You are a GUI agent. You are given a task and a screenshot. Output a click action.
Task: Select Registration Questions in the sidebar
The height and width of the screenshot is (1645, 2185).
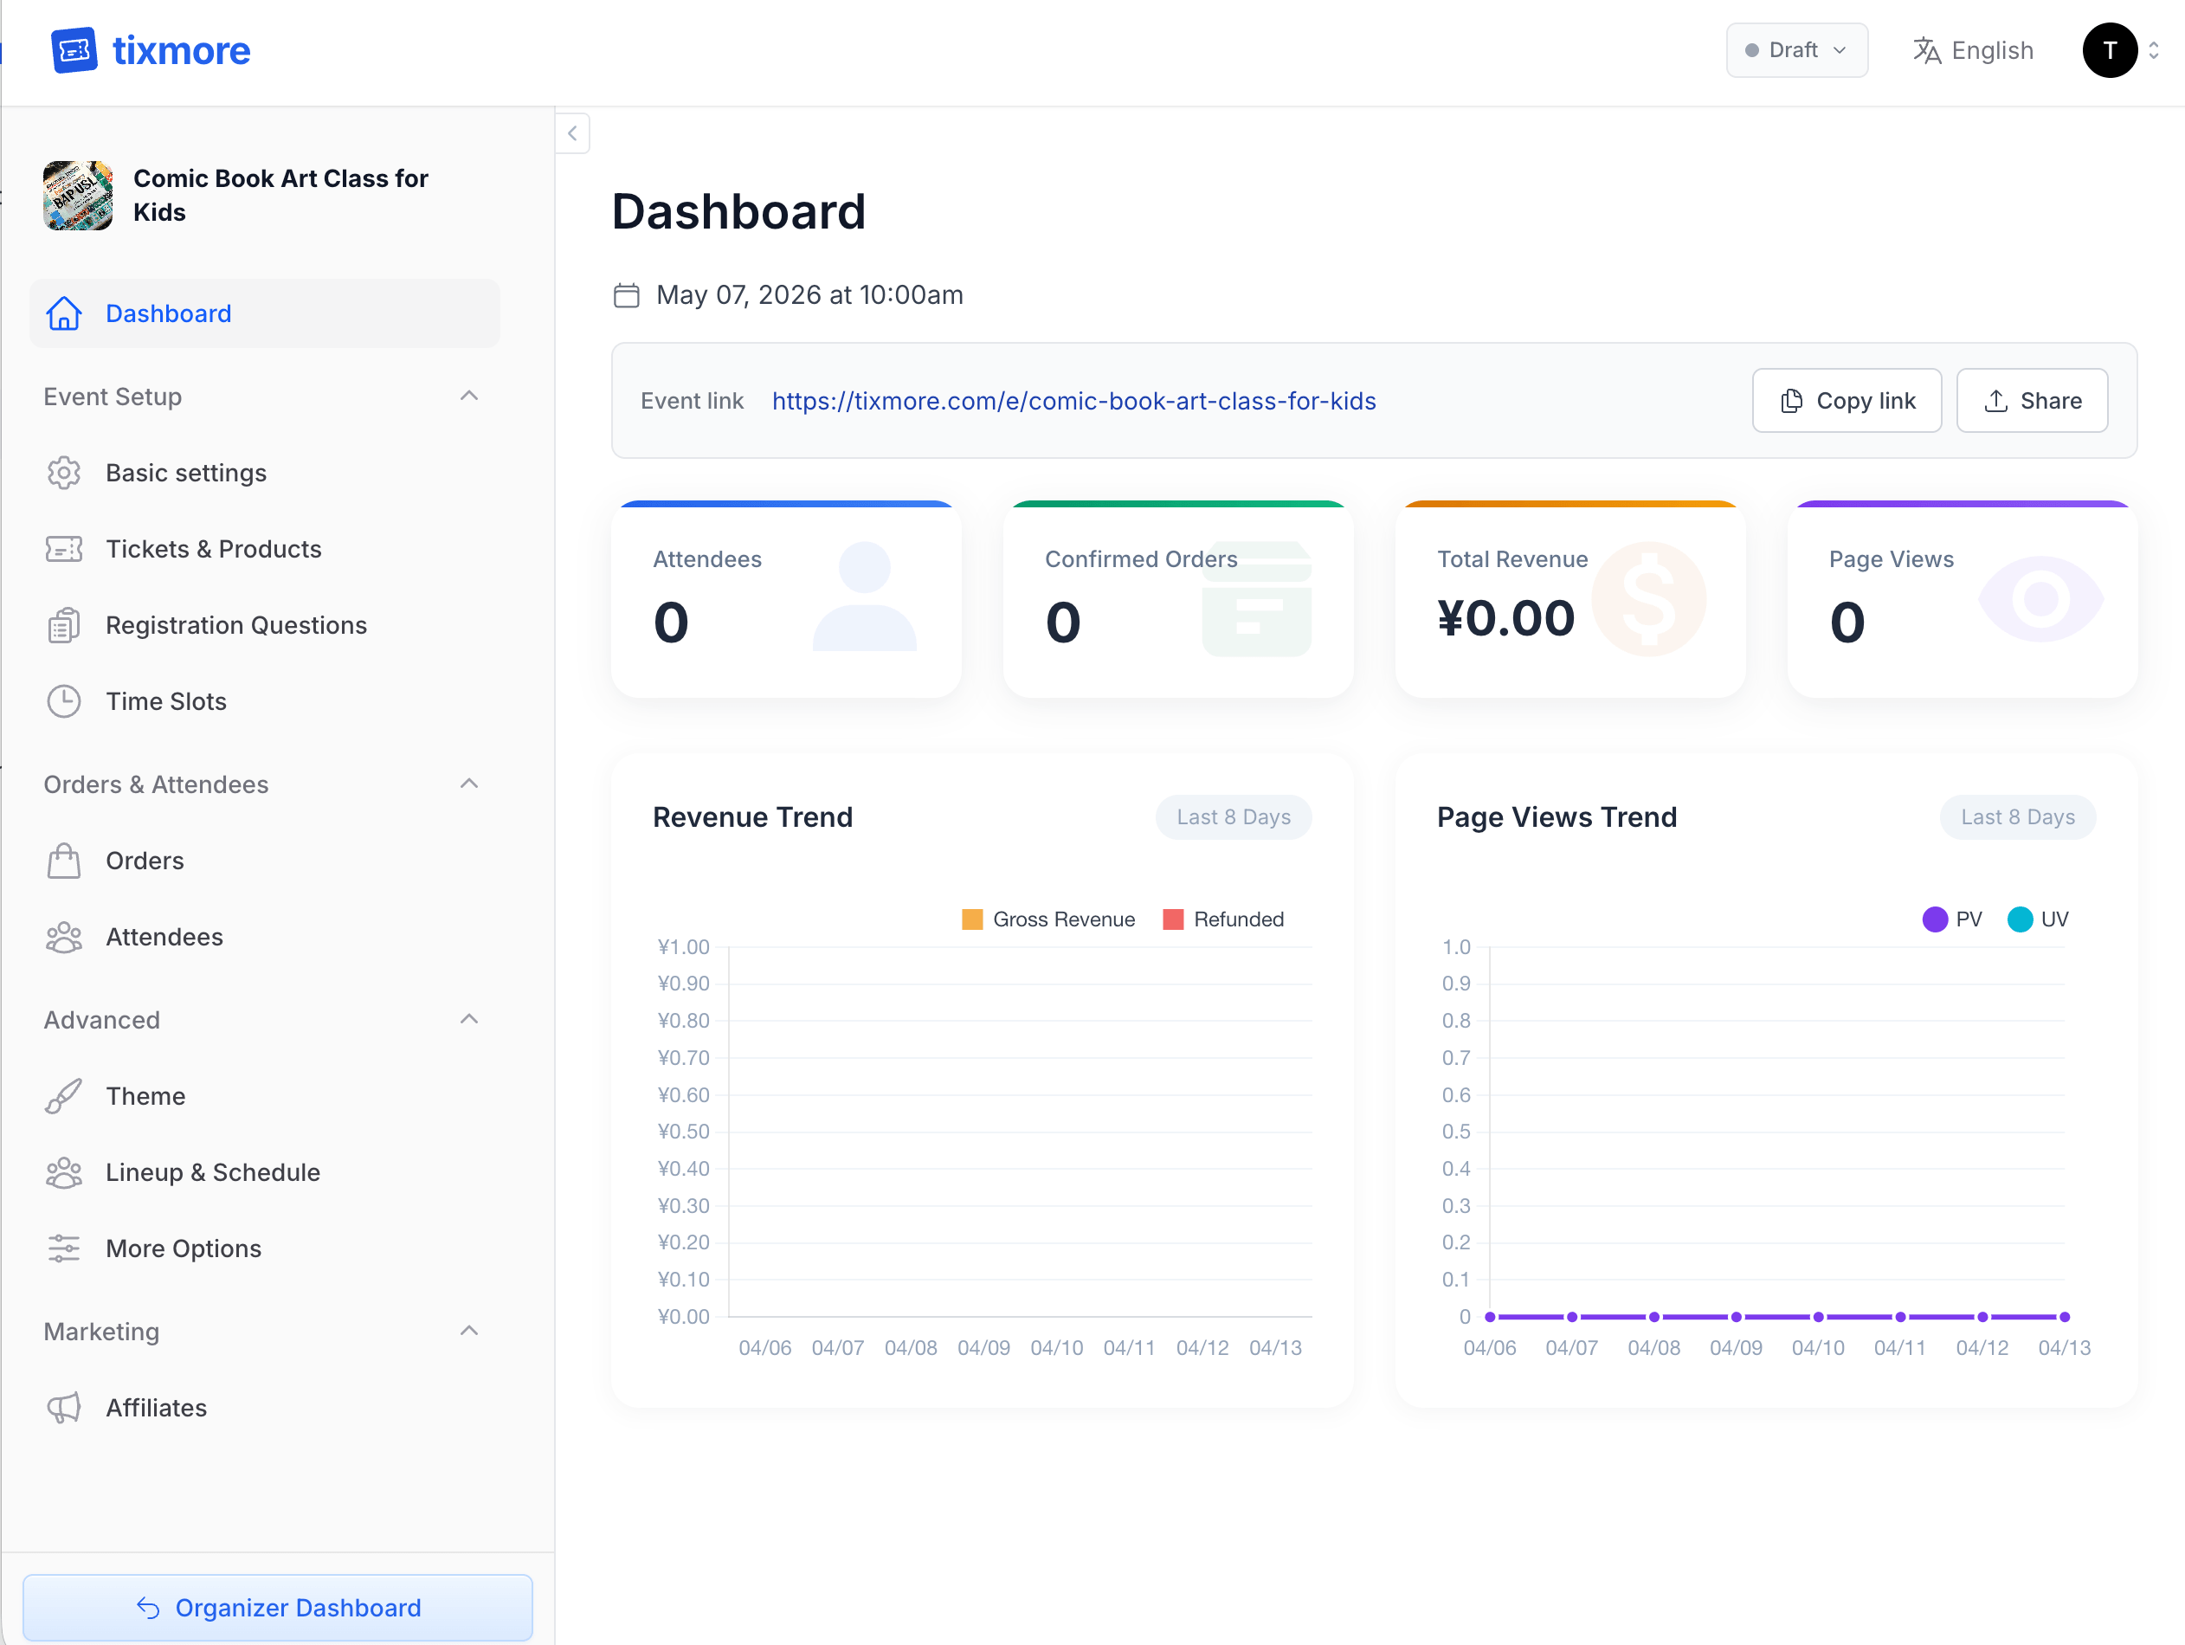click(236, 624)
